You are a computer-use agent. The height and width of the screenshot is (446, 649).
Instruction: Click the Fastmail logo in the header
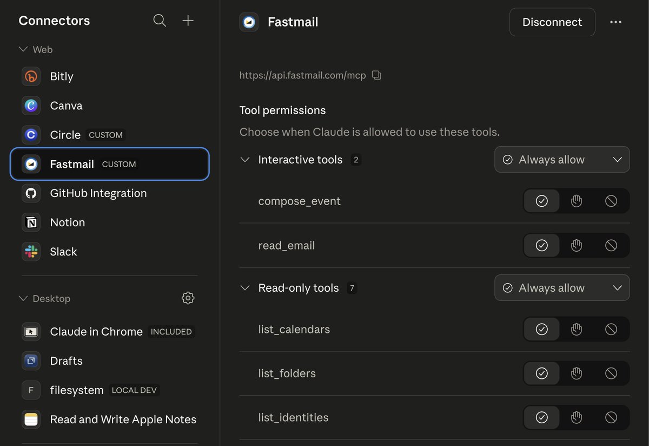point(249,22)
